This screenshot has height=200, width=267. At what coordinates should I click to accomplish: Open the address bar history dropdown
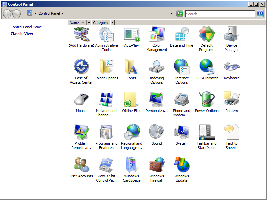172,14
